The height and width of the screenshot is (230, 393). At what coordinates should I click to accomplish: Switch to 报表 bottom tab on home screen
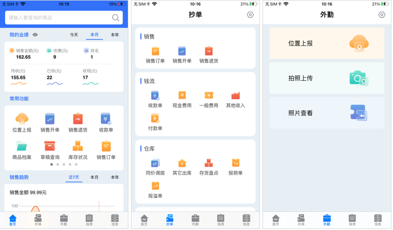click(89, 220)
